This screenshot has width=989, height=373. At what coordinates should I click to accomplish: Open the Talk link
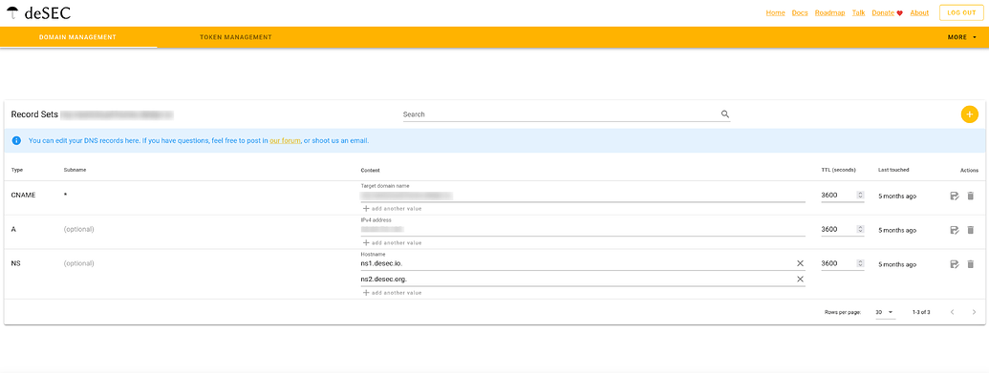[x=858, y=12]
